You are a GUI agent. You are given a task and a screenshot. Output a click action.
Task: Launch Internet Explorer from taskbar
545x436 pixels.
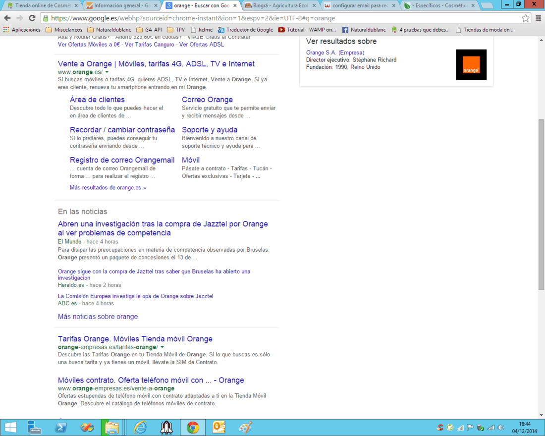[140, 428]
